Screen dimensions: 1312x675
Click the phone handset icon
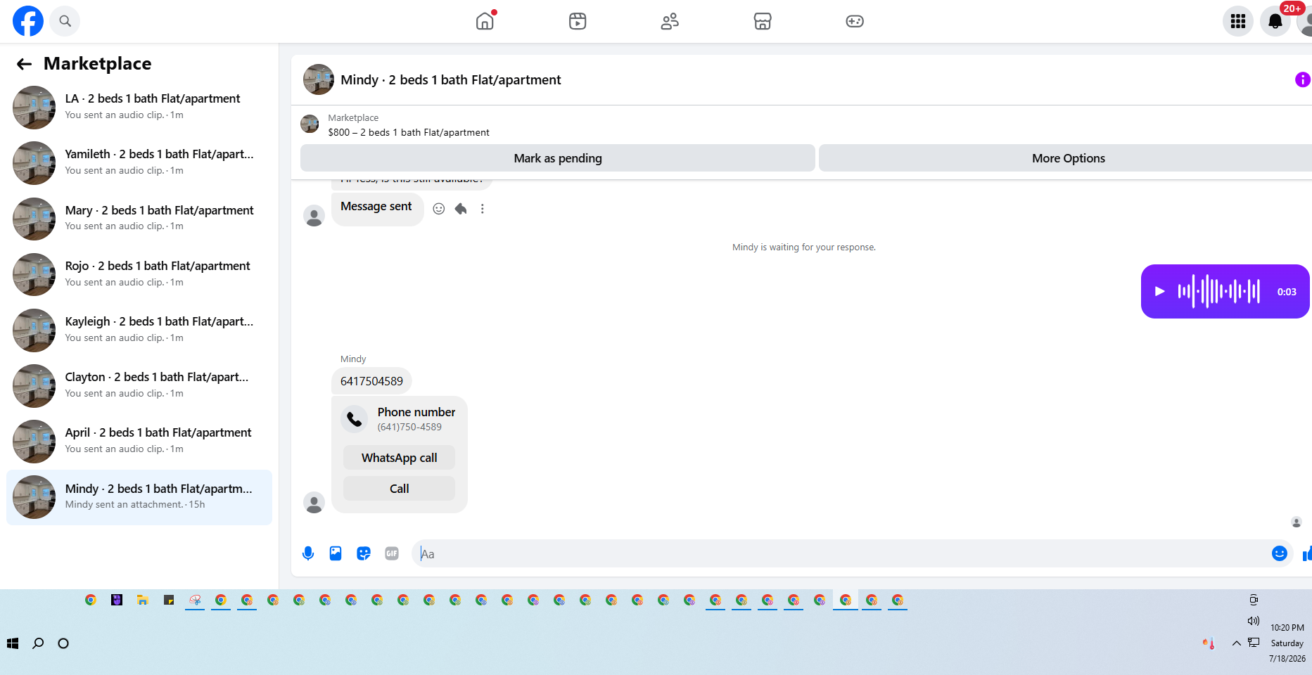(x=355, y=419)
